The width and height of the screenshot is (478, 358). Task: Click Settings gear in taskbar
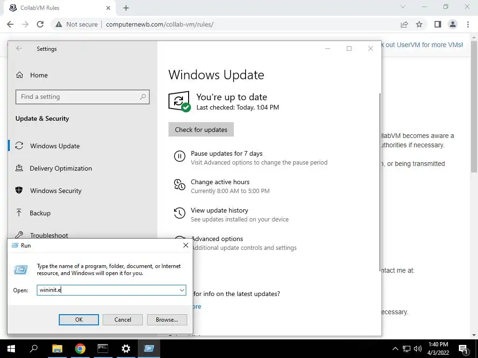tap(126, 349)
